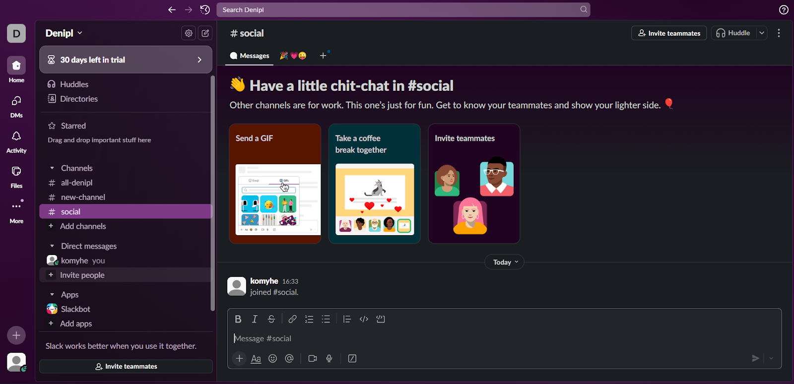This screenshot has height=384, width=794.
Task: Open the history clock icon
Action: 205,10
